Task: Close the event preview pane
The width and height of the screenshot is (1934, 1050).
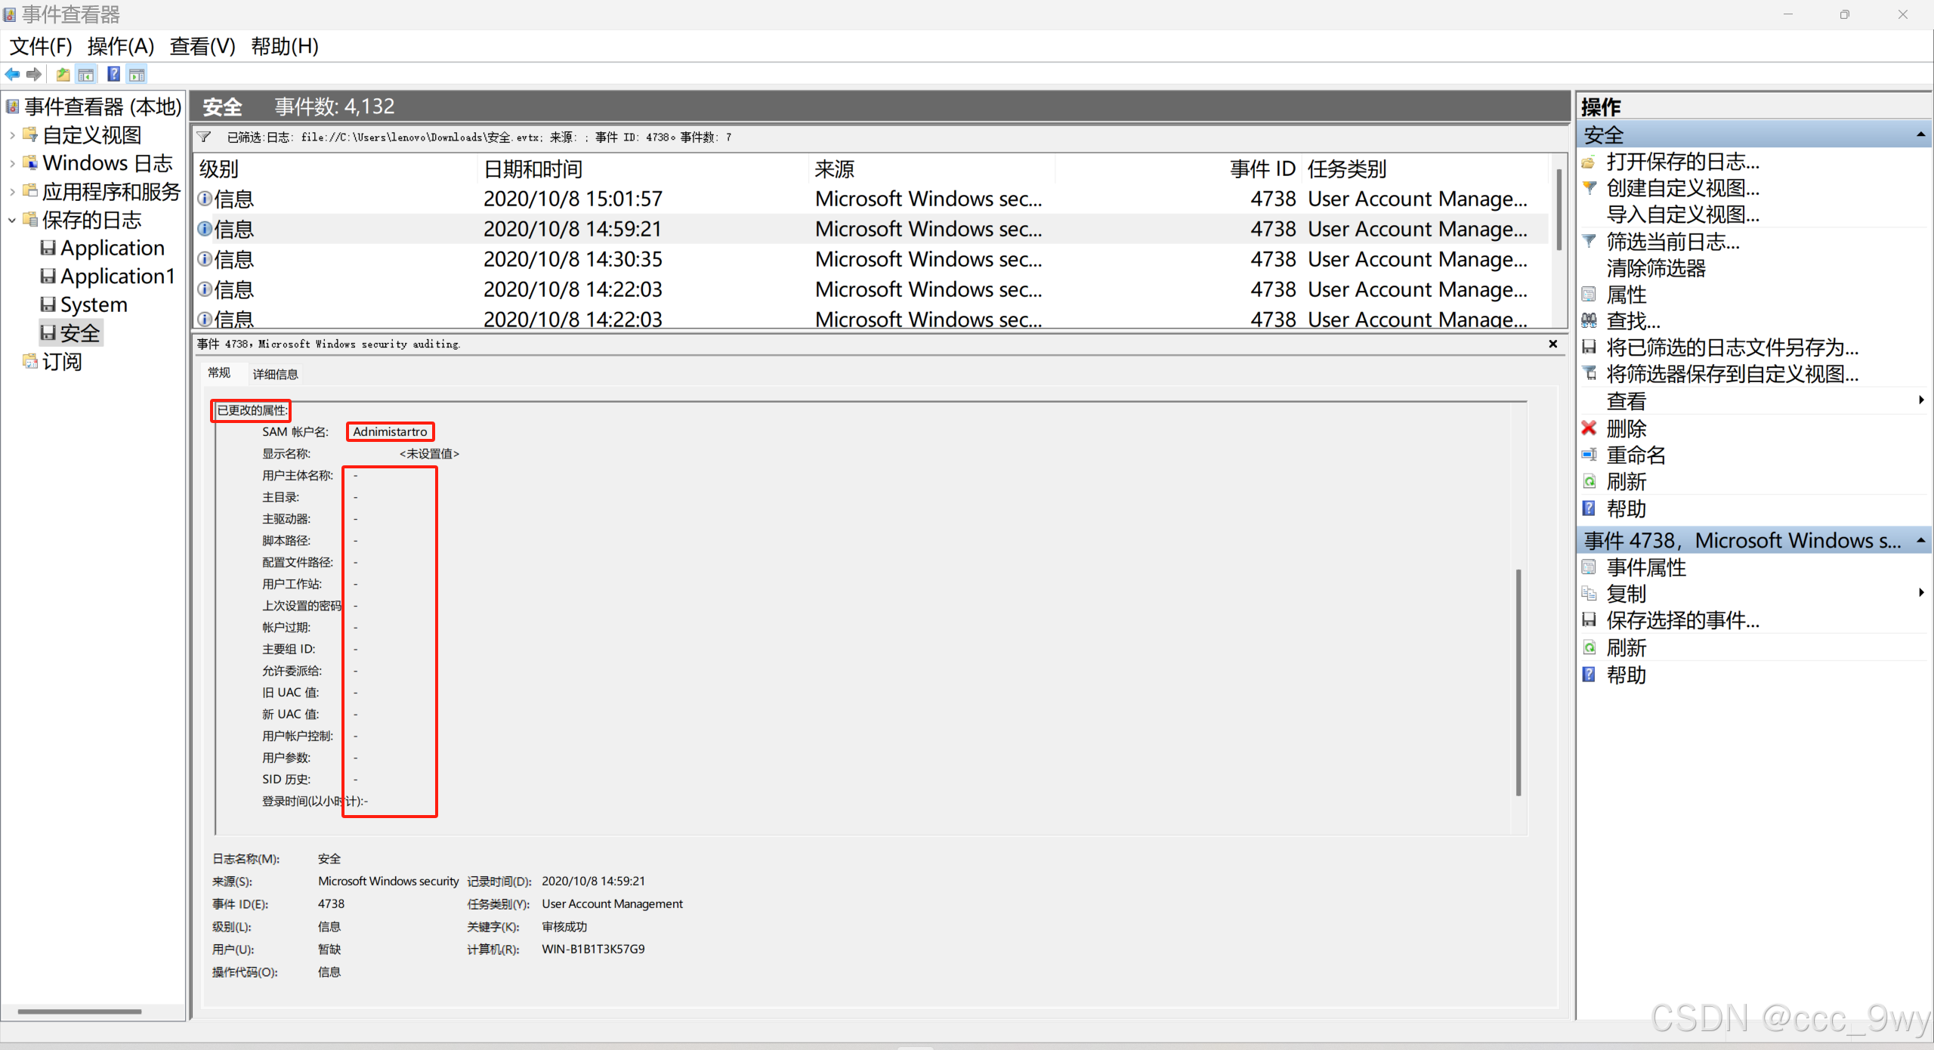Action: pyautogui.click(x=1552, y=344)
